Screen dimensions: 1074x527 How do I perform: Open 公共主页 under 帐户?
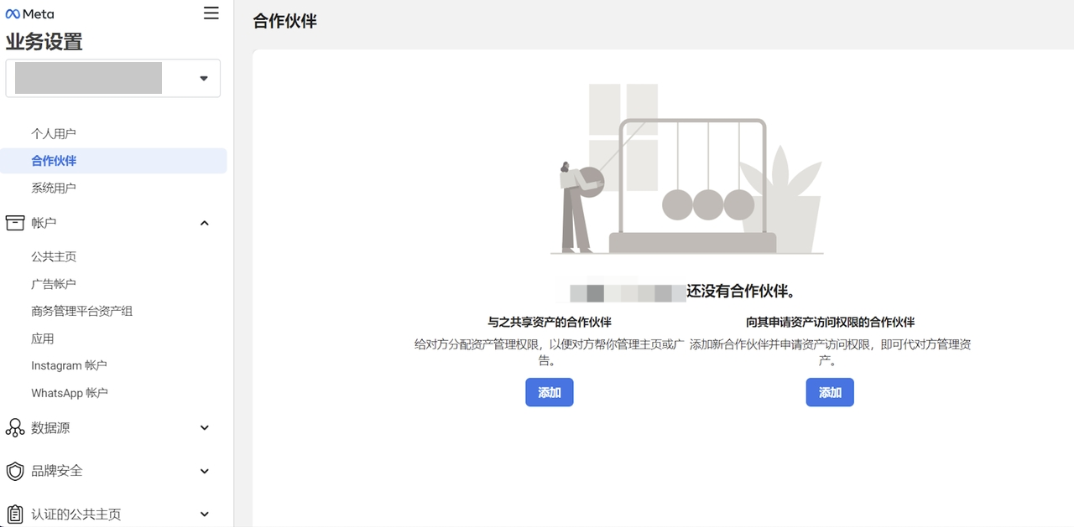point(54,256)
